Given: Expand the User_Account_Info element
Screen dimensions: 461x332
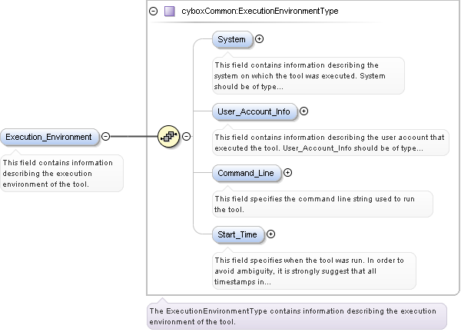Looking at the screenshot, I should [x=303, y=111].
